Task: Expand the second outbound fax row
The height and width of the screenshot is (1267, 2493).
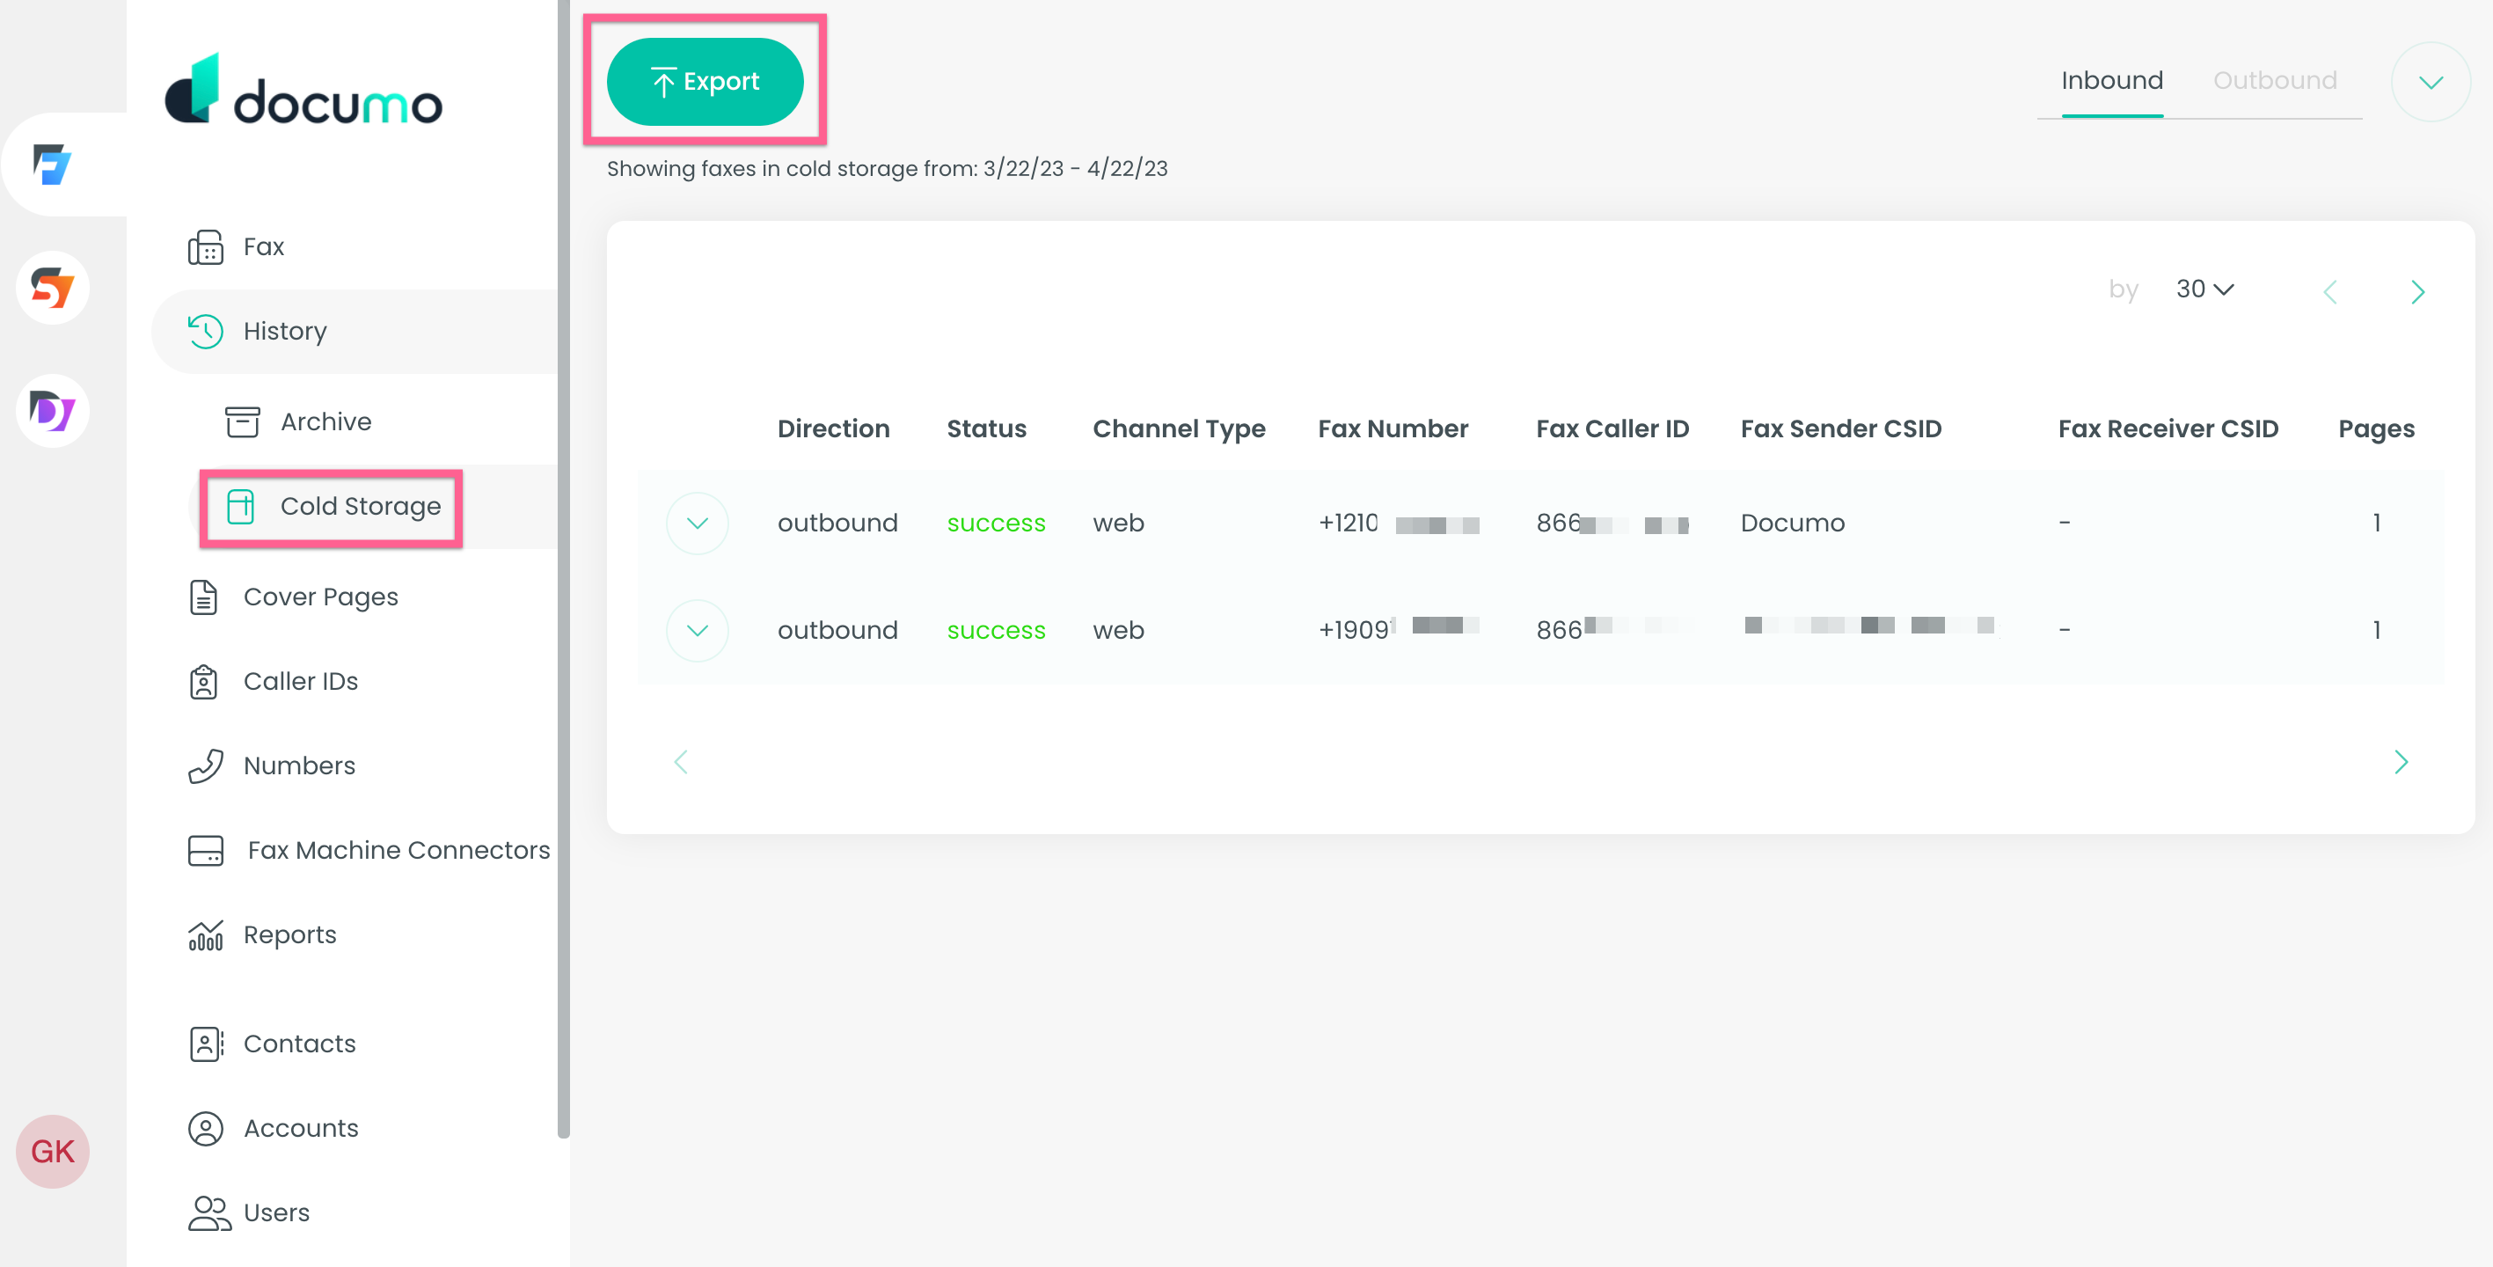Action: tap(697, 630)
